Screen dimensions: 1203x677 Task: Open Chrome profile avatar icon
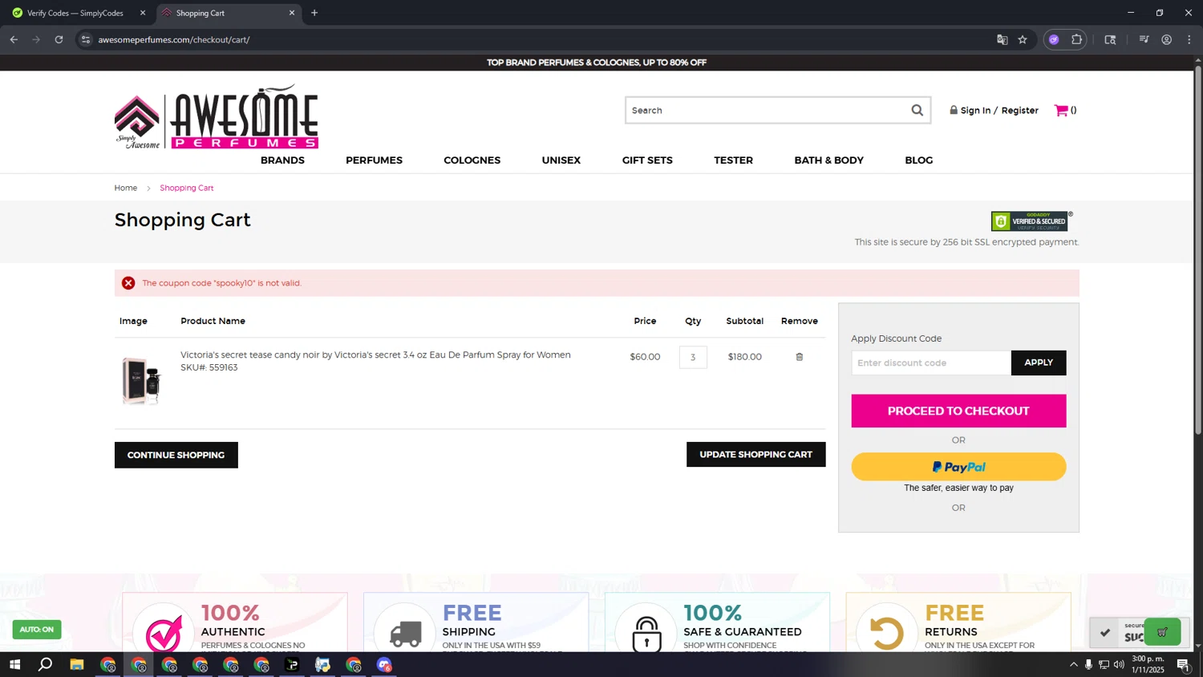click(x=1167, y=39)
